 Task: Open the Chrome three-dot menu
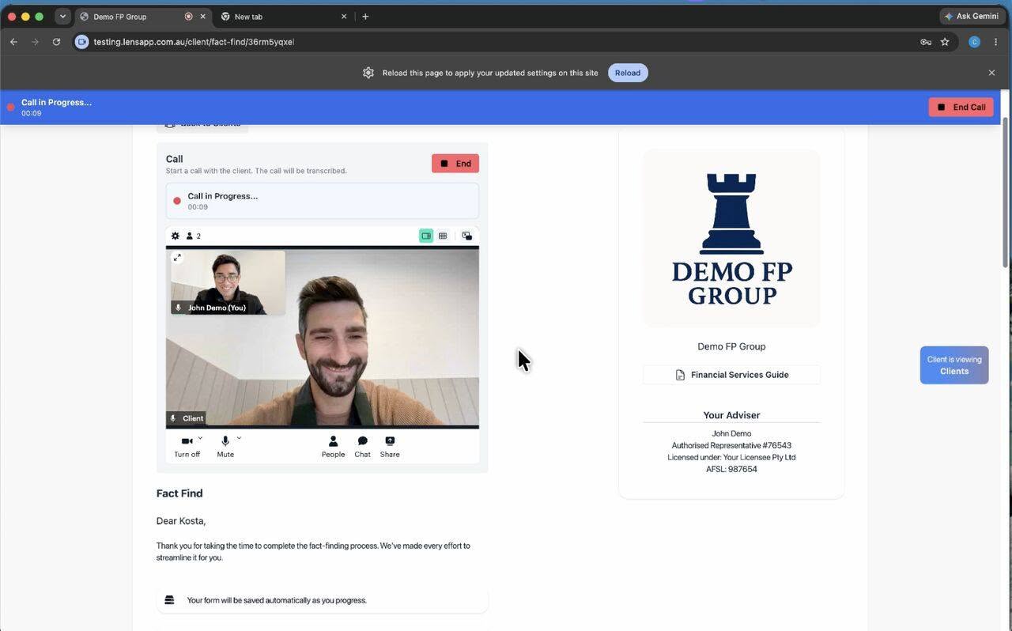click(995, 42)
